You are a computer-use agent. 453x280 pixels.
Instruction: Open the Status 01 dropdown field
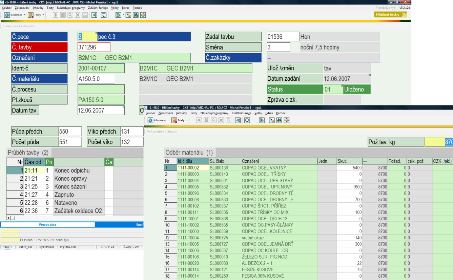coord(333,89)
